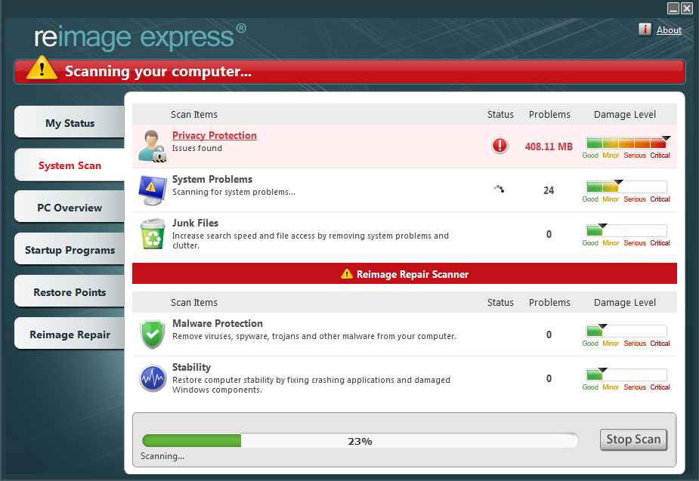Click the warning triangle in scanning banner
This screenshot has width=699, height=481.
click(42, 68)
